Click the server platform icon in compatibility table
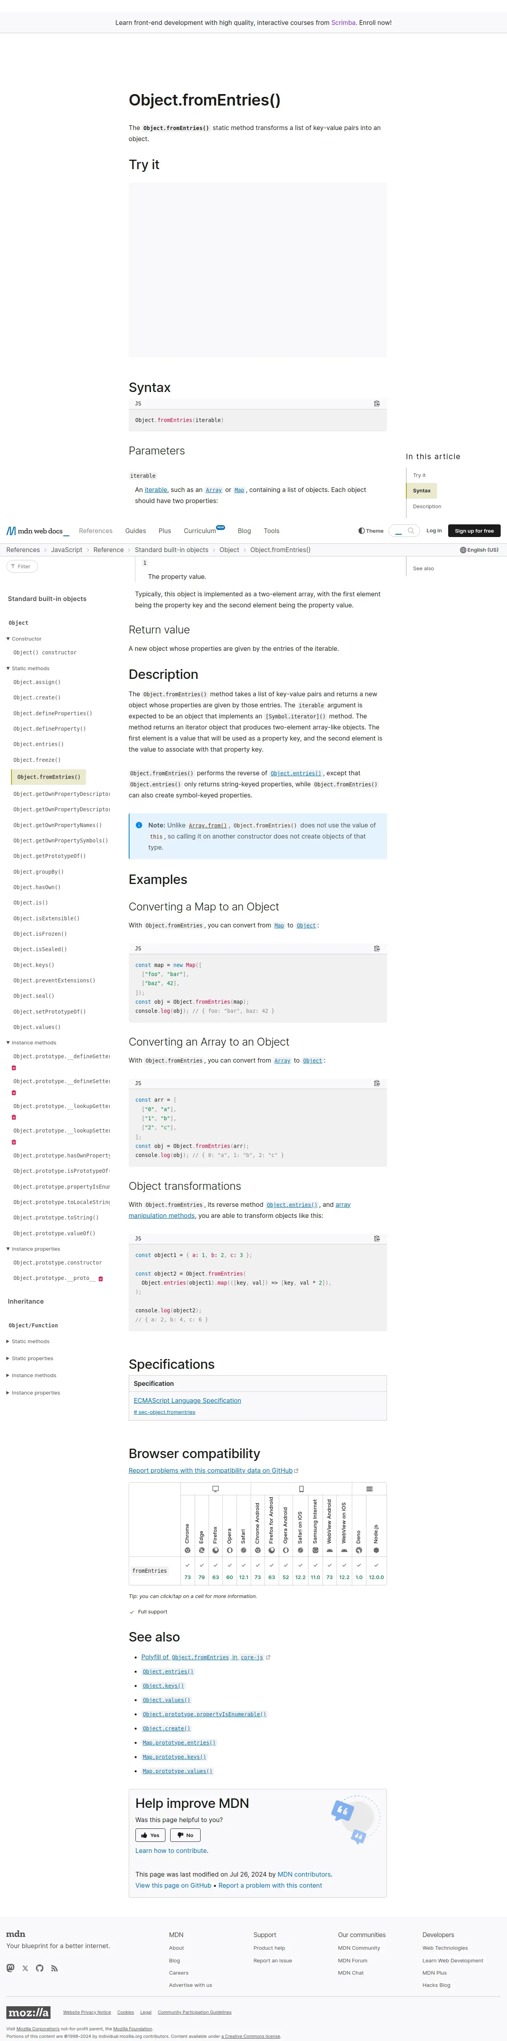 pyautogui.click(x=369, y=1489)
